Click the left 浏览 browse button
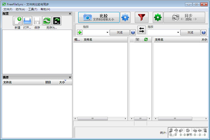Image resolution: width=210 pixels, height=140 pixels. pos(120,33)
